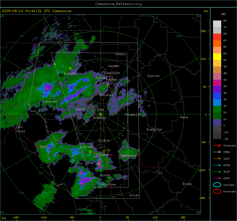
Task: Click the yellow V marker northeast of Calgary
Action: pyautogui.click(x=110, y=150)
